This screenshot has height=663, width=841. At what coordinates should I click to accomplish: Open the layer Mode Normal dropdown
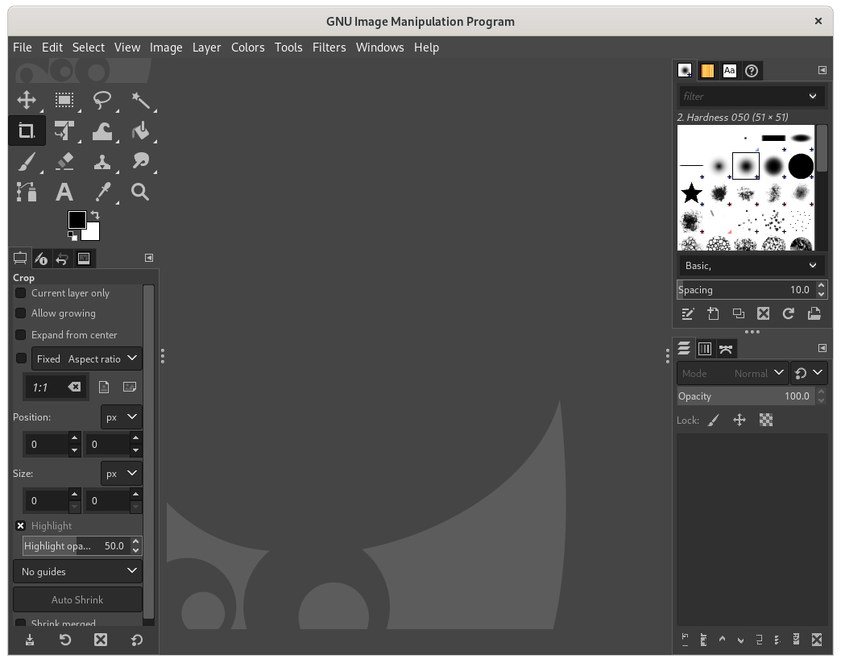(x=732, y=373)
